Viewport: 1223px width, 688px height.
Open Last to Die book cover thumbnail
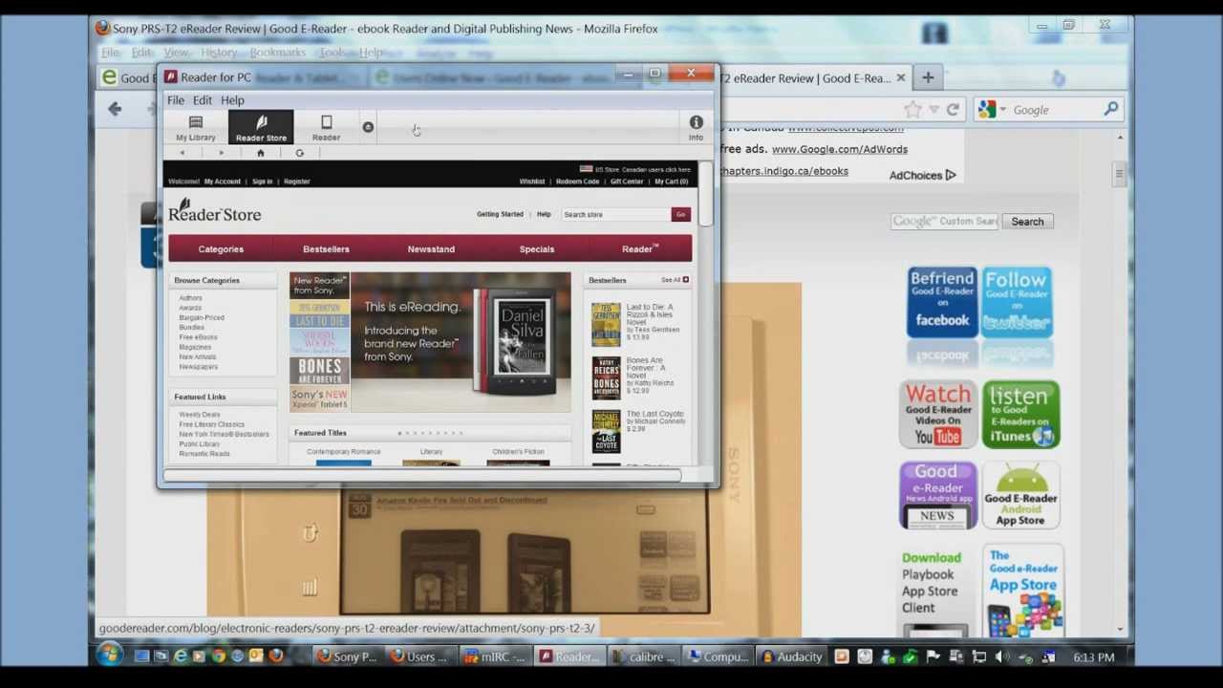606,324
